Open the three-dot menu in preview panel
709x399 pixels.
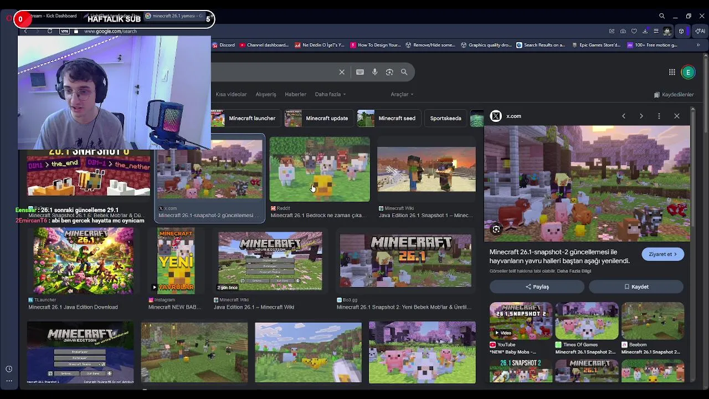click(x=659, y=116)
